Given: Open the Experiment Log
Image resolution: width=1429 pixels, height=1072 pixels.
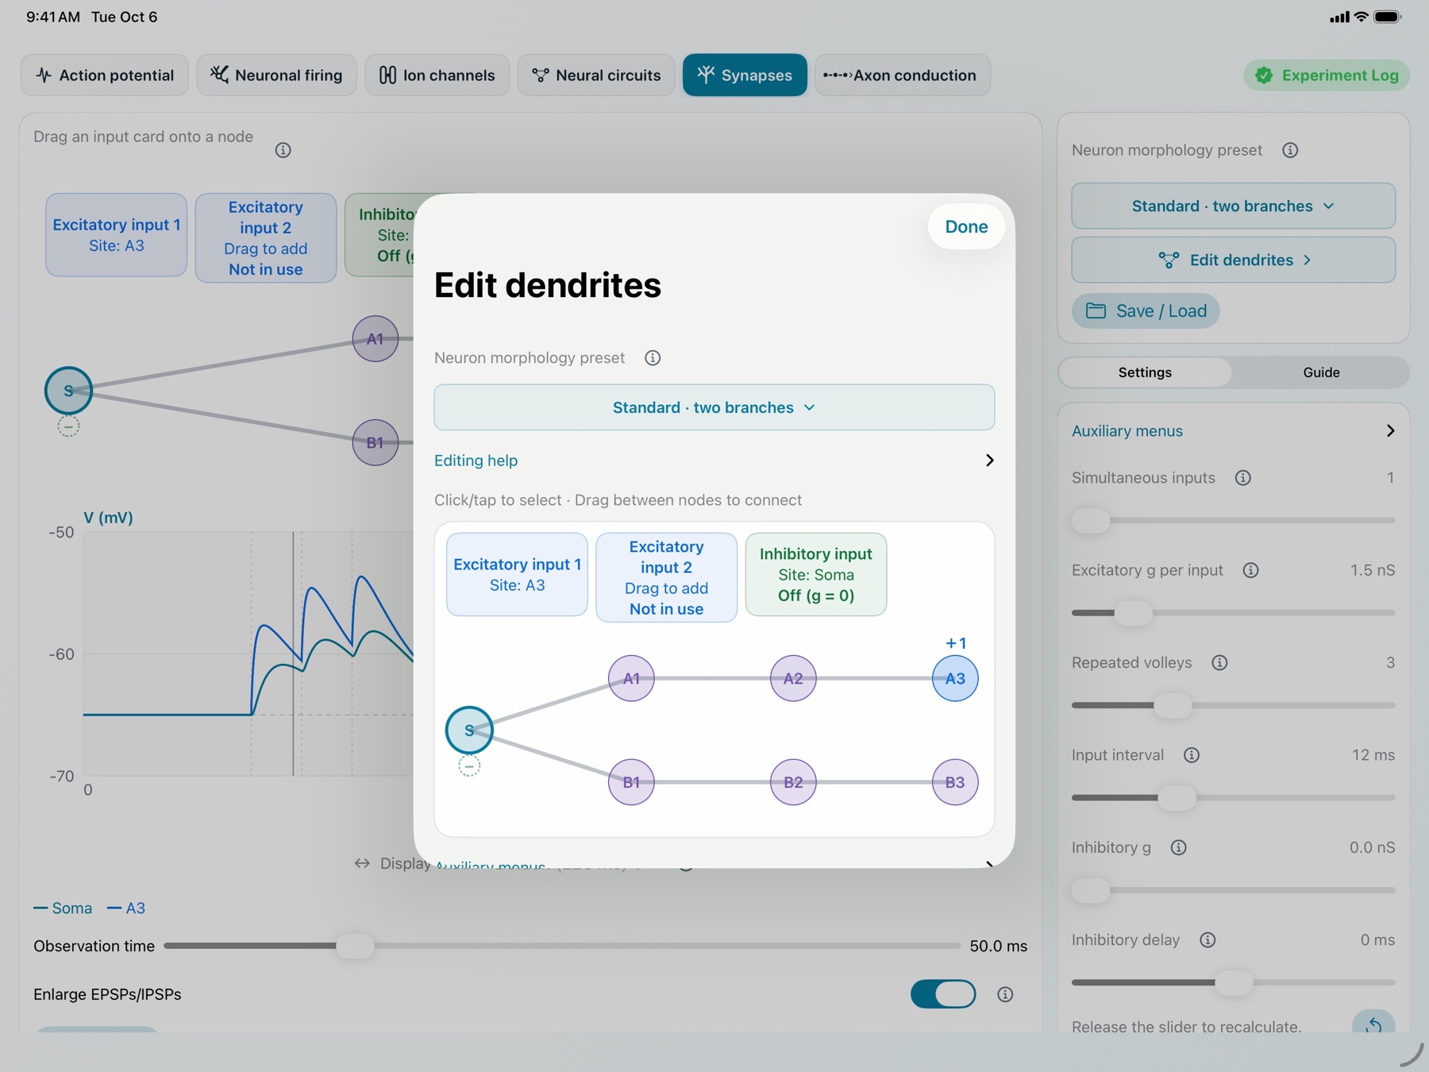Looking at the screenshot, I should (1327, 75).
